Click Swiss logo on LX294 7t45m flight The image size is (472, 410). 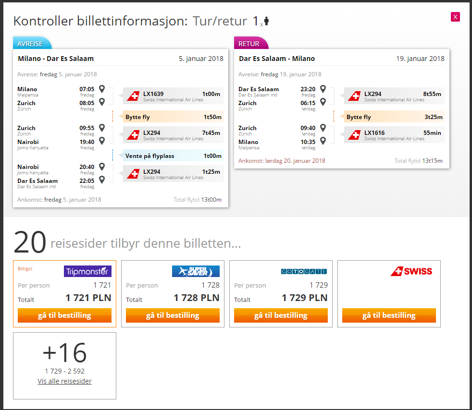click(133, 135)
